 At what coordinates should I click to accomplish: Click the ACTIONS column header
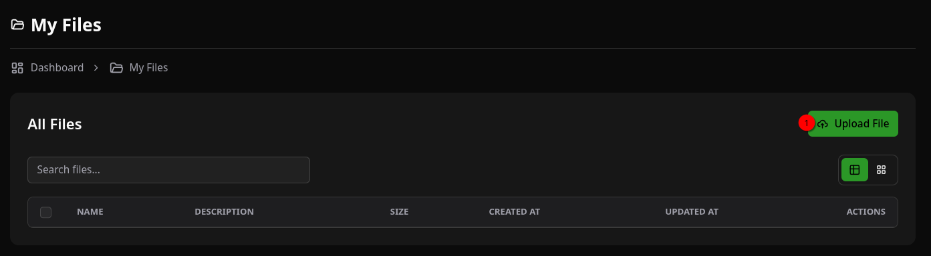(x=866, y=212)
